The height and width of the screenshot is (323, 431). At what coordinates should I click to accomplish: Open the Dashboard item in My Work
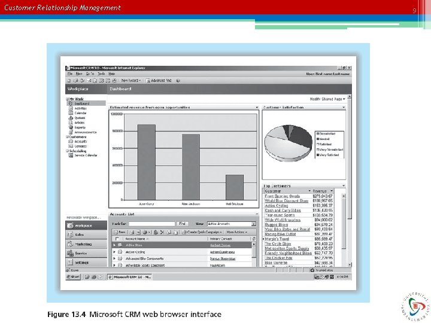(86, 103)
